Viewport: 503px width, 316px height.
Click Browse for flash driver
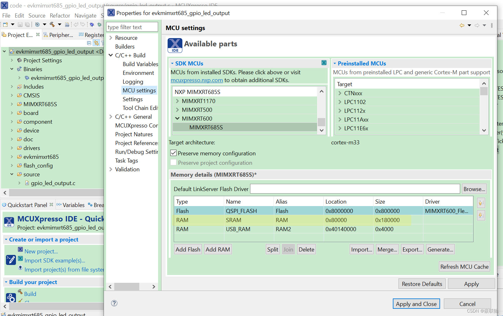pos(474,189)
